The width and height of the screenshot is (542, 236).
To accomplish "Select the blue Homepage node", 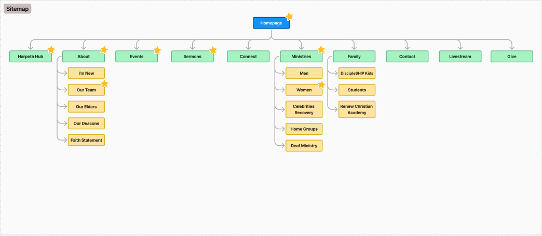I will pyautogui.click(x=271, y=23).
